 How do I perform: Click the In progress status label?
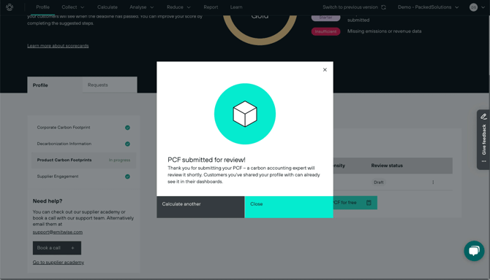point(119,160)
